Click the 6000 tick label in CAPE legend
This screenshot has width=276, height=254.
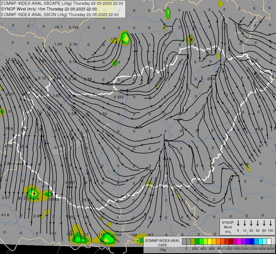click(x=271, y=249)
